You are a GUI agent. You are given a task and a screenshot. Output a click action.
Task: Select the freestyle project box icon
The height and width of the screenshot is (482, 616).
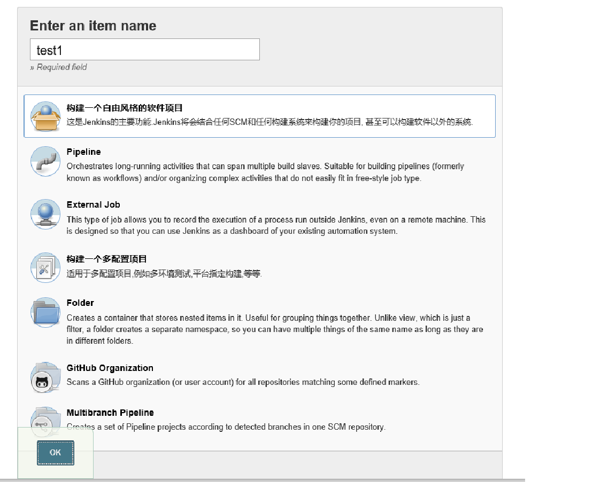coord(45,116)
